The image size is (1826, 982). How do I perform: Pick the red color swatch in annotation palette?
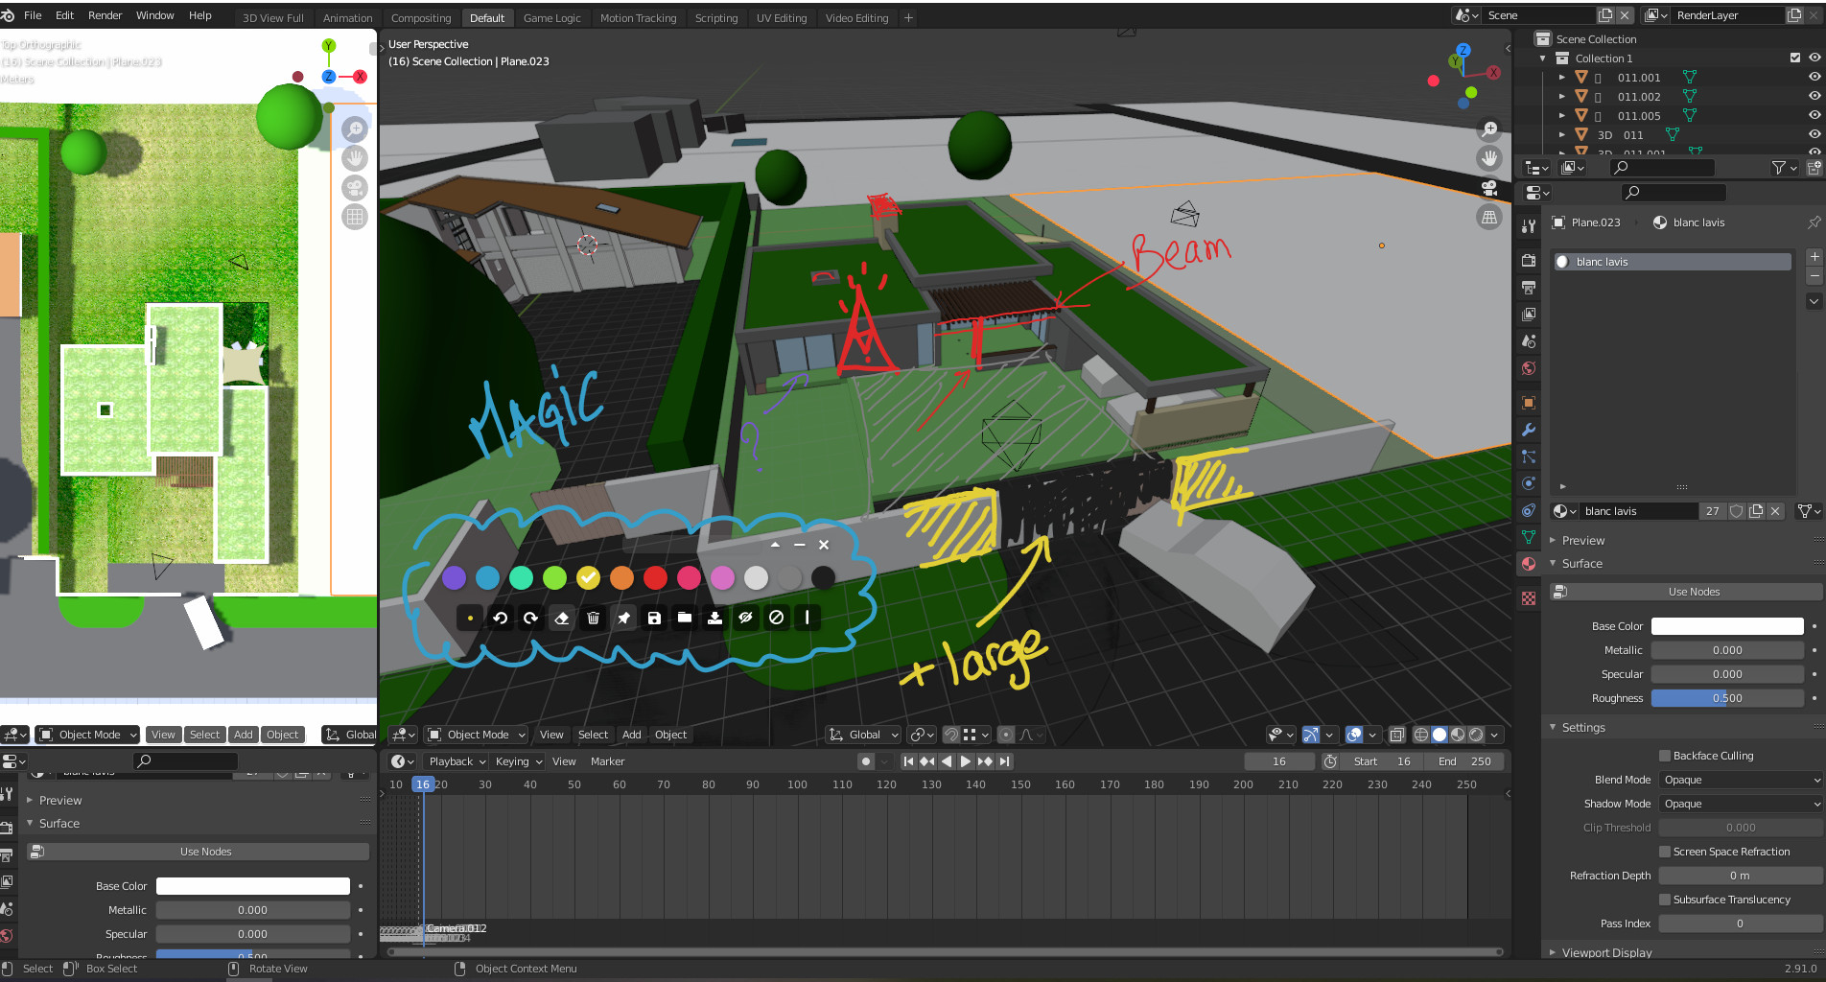[655, 577]
